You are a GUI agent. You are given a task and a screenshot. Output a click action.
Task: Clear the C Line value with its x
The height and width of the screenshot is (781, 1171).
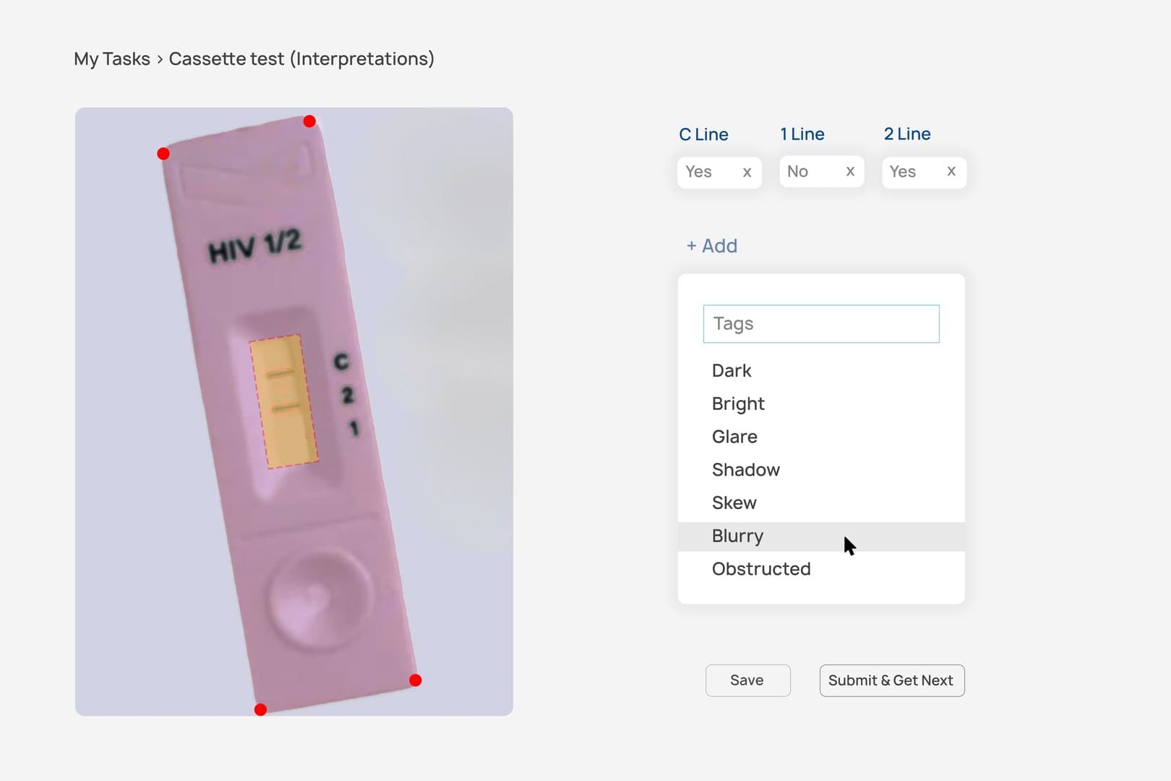point(747,172)
